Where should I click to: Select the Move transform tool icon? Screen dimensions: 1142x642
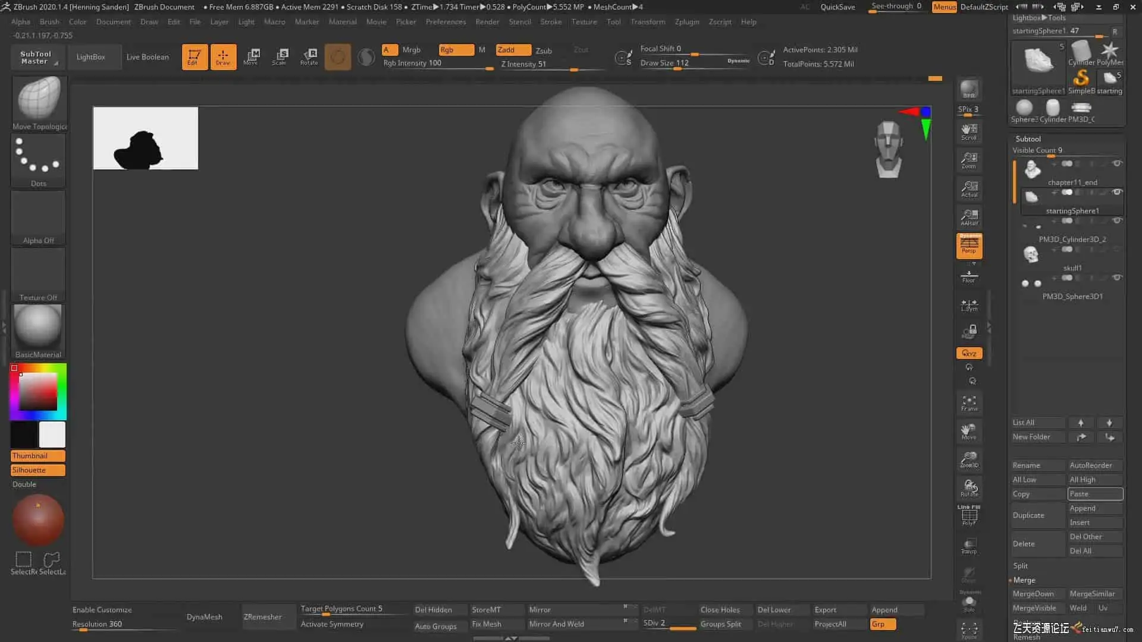(x=251, y=56)
